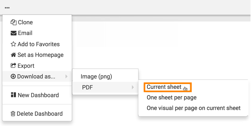Pick One visual per page on current sheet
Screen dimensions: 251x126
(194, 108)
